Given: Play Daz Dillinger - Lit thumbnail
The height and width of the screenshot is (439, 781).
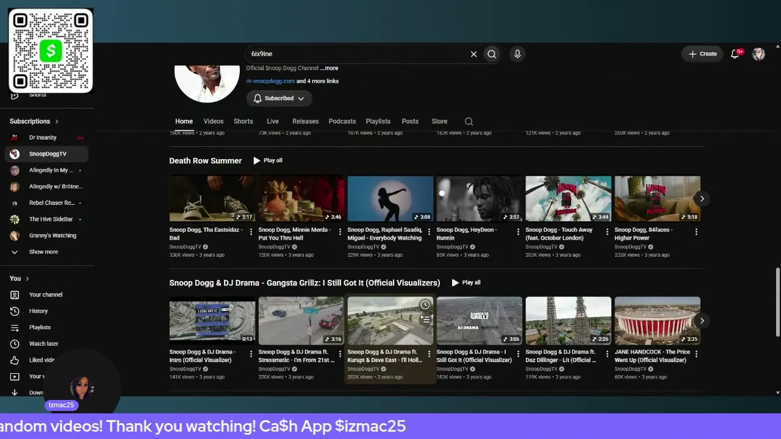Looking at the screenshot, I should [568, 321].
